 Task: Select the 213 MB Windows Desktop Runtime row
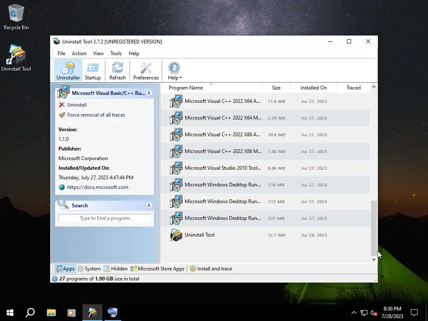[265, 201]
